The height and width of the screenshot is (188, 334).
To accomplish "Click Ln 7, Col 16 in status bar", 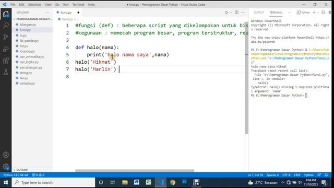I will 255,175.
